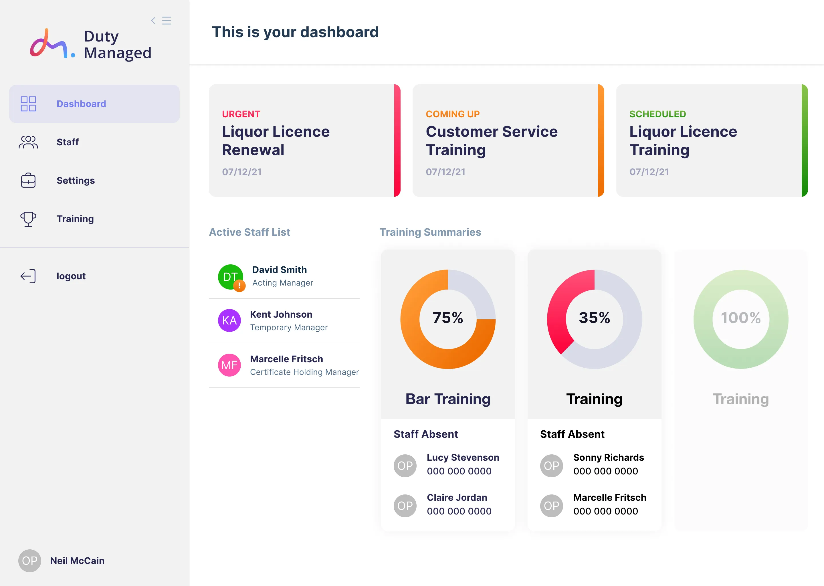This screenshot has width=824, height=586.
Task: Click the 35% Training progress ring
Action: click(594, 318)
